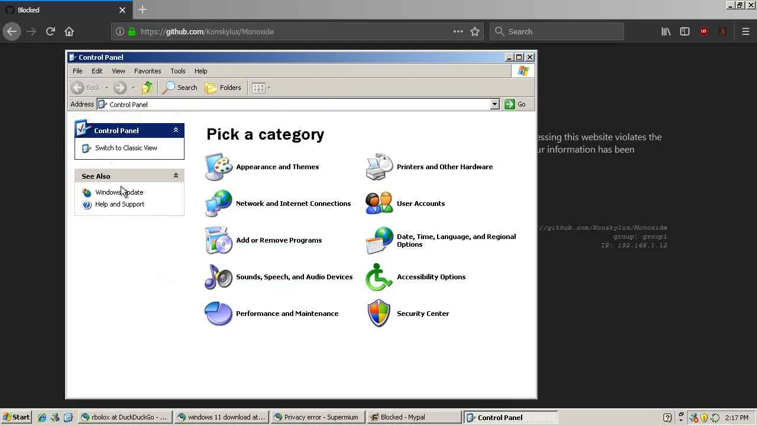Viewport: 757px width, 426px height.
Task: Click the Switch to Classic View icon
Action: coord(87,148)
